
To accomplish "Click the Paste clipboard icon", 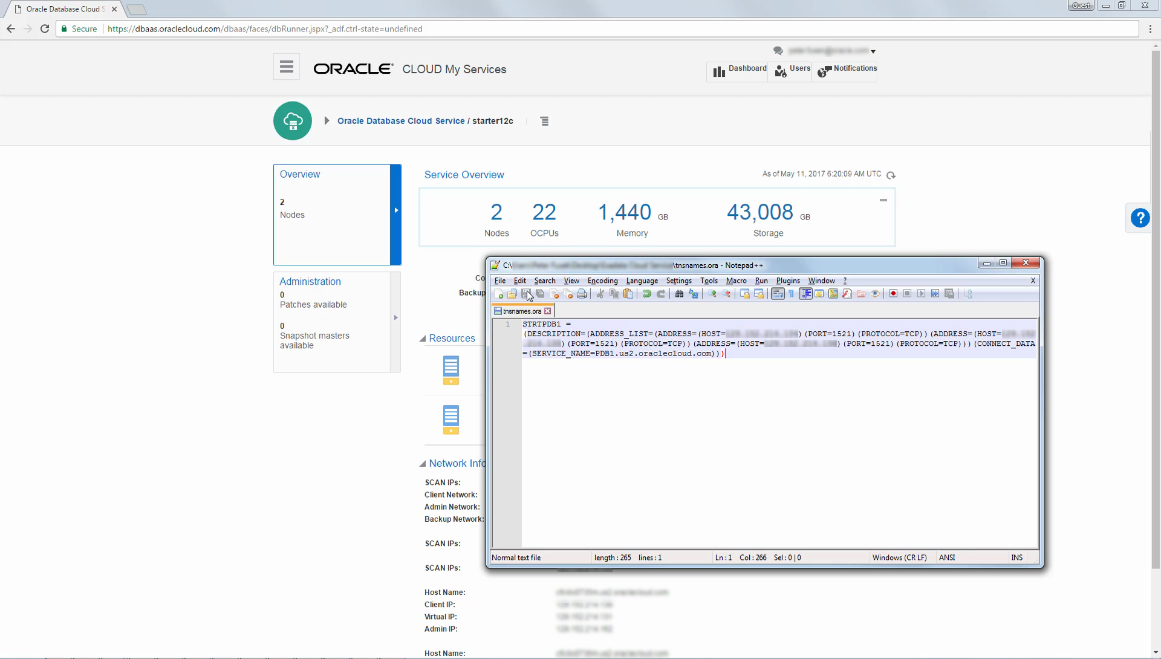I will [x=628, y=294].
